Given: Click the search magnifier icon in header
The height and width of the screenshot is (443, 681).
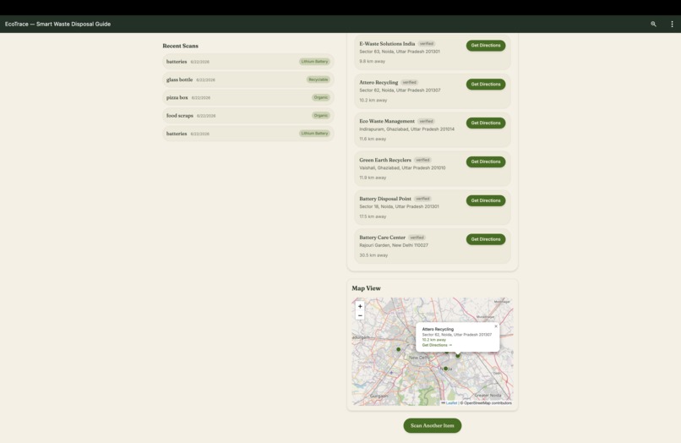Looking at the screenshot, I should (653, 25).
